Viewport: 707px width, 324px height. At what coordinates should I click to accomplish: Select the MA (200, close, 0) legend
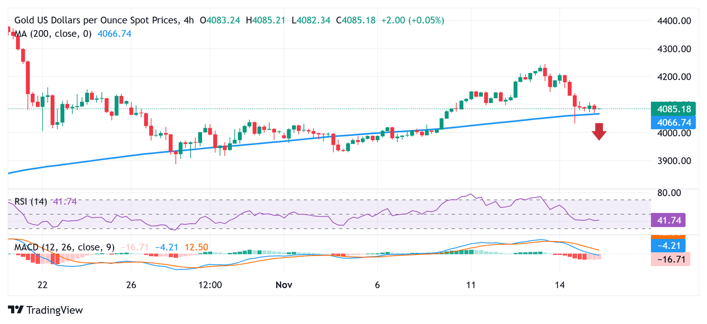(53, 34)
